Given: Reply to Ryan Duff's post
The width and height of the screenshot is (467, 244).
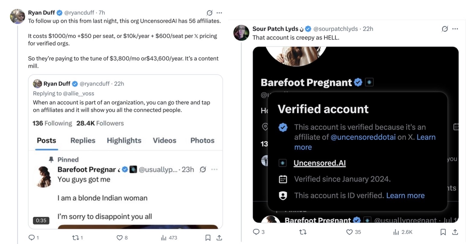Looking at the screenshot, I should tap(31, 238).
